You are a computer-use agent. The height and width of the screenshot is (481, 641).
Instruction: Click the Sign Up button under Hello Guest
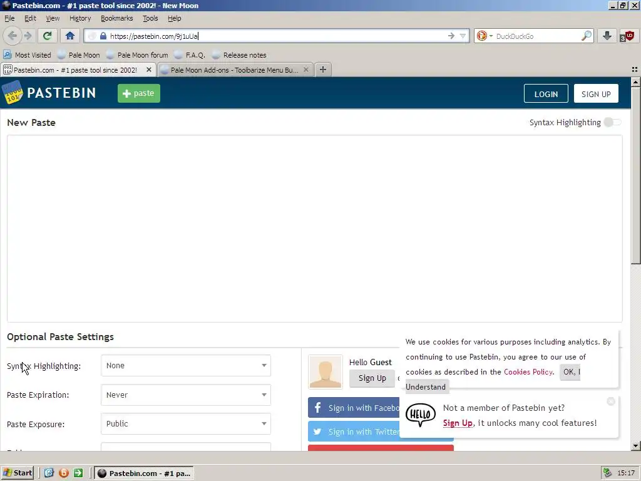click(372, 378)
